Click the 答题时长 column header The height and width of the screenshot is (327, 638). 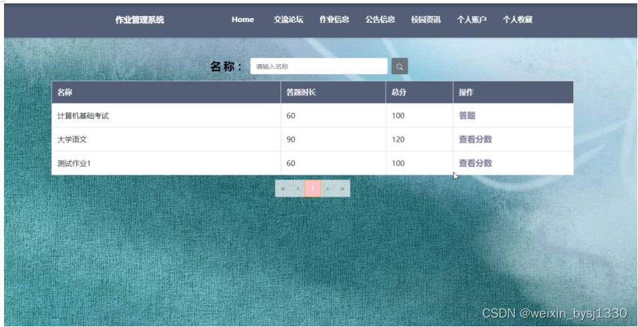(x=333, y=92)
